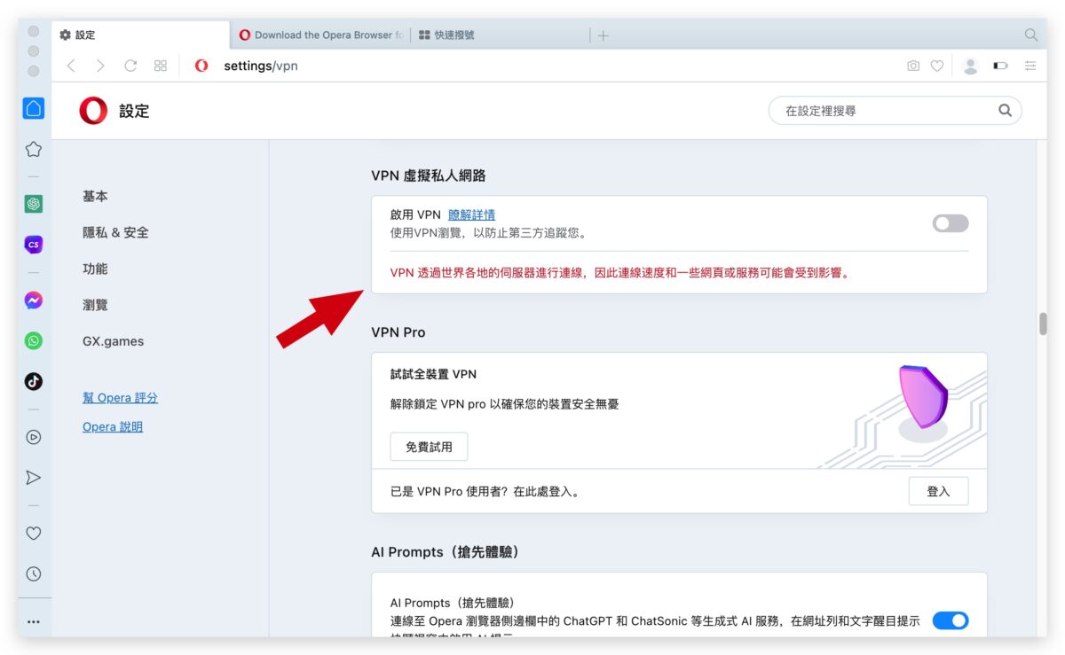
Task: Open a new tab with plus button
Action: click(603, 35)
